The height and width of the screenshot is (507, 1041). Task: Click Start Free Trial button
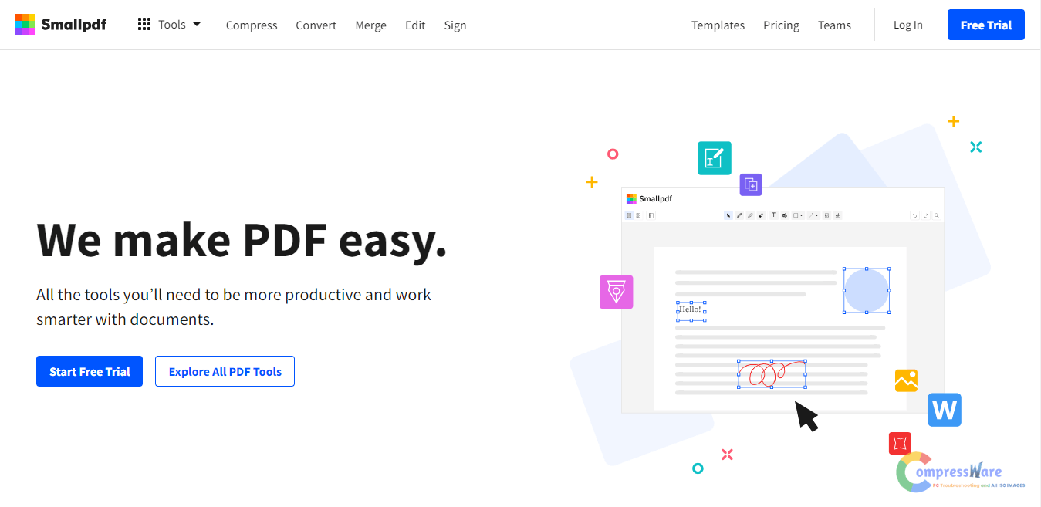pos(90,371)
